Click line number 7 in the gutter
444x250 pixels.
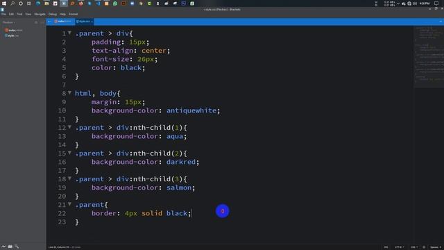pos(64,85)
